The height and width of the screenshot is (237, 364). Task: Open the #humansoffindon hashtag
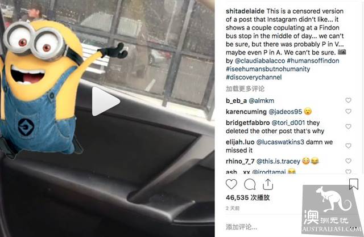click(313, 61)
